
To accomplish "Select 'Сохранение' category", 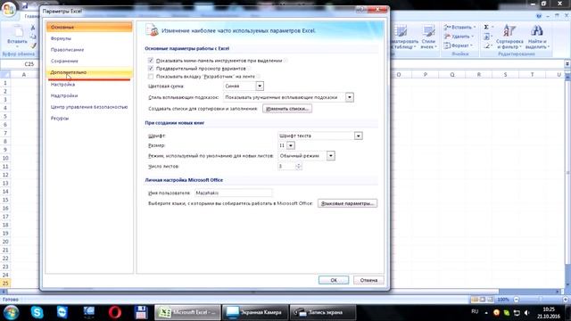I will tap(89, 61).
